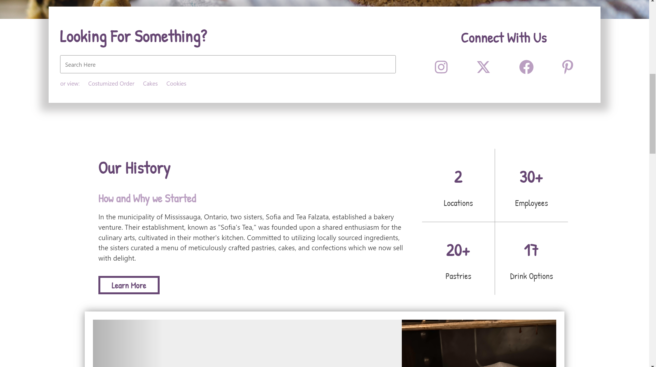
Task: Click the scrollbar up arrow
Action: tap(652, 1)
